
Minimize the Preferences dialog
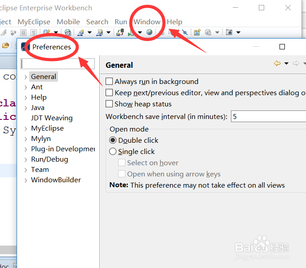point(256,47)
